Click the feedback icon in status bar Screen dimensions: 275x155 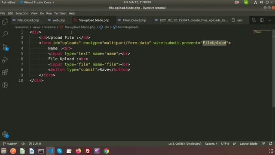(x=263, y=144)
